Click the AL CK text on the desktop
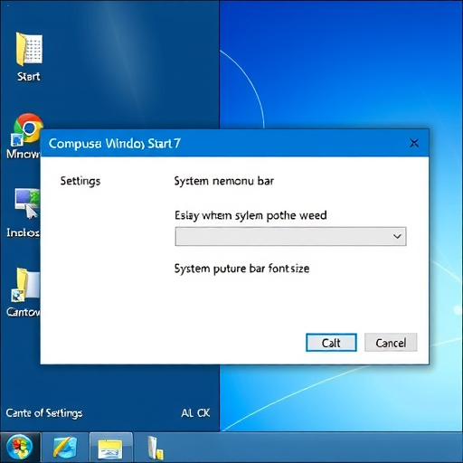The image size is (463, 463). [195, 413]
